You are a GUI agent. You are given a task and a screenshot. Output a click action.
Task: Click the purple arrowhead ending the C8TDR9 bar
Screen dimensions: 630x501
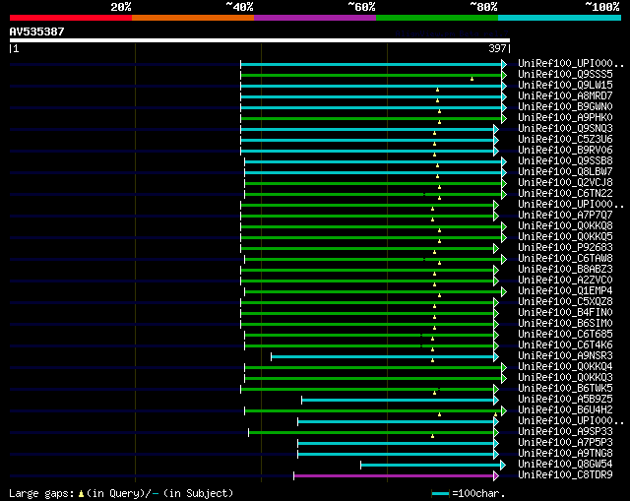(x=496, y=476)
